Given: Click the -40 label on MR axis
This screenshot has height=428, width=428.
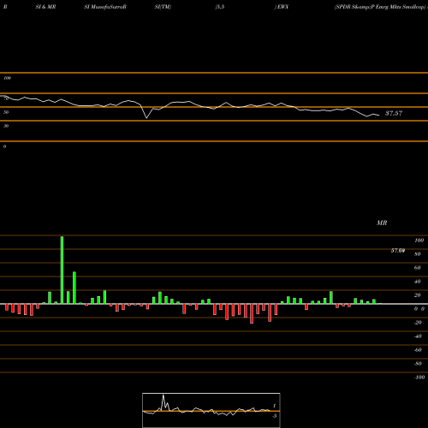Looking at the screenshot, I should pyautogui.click(x=418, y=336).
